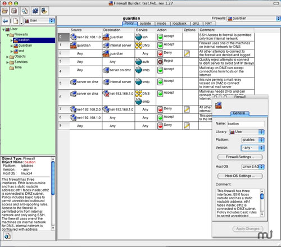Expand the Services tree folder
The height and width of the screenshot is (247, 281).
click(x=8, y=62)
